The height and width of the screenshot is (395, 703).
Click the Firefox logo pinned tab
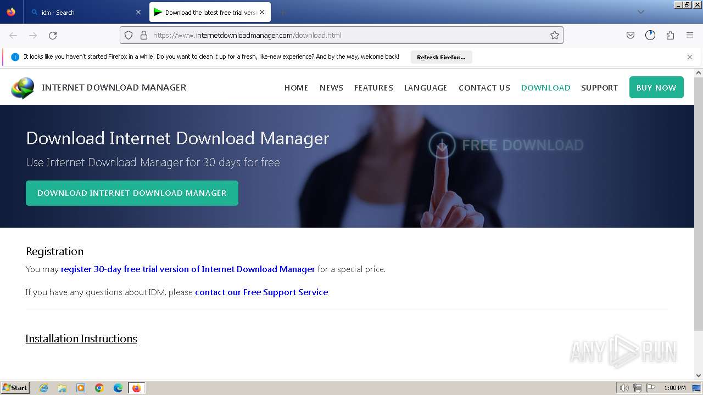tap(11, 12)
